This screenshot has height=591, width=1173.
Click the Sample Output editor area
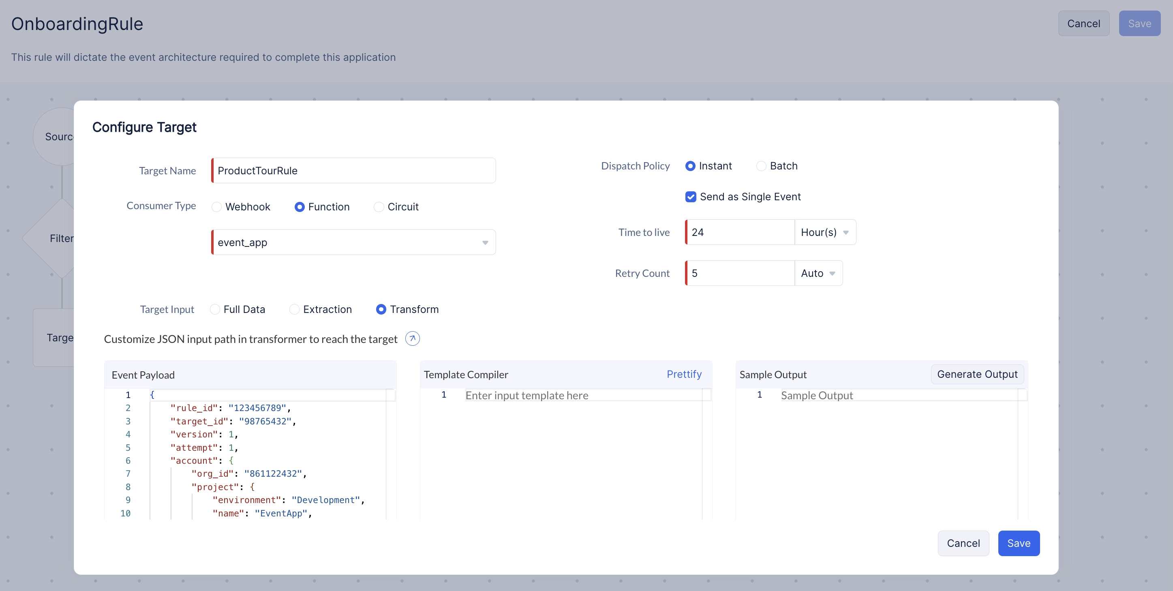tap(881, 454)
